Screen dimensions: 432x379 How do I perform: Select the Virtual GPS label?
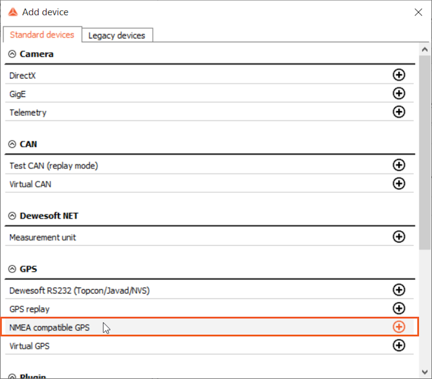coord(30,346)
